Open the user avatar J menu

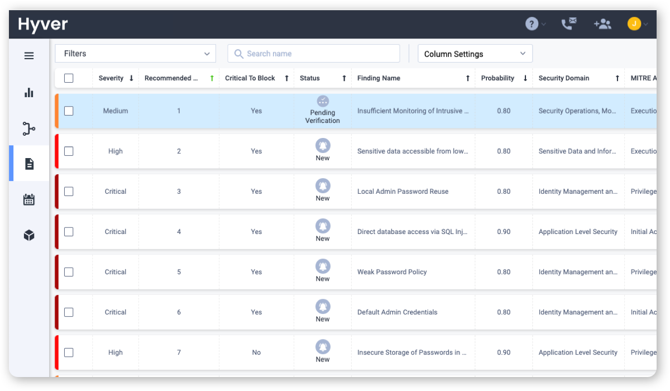634,24
